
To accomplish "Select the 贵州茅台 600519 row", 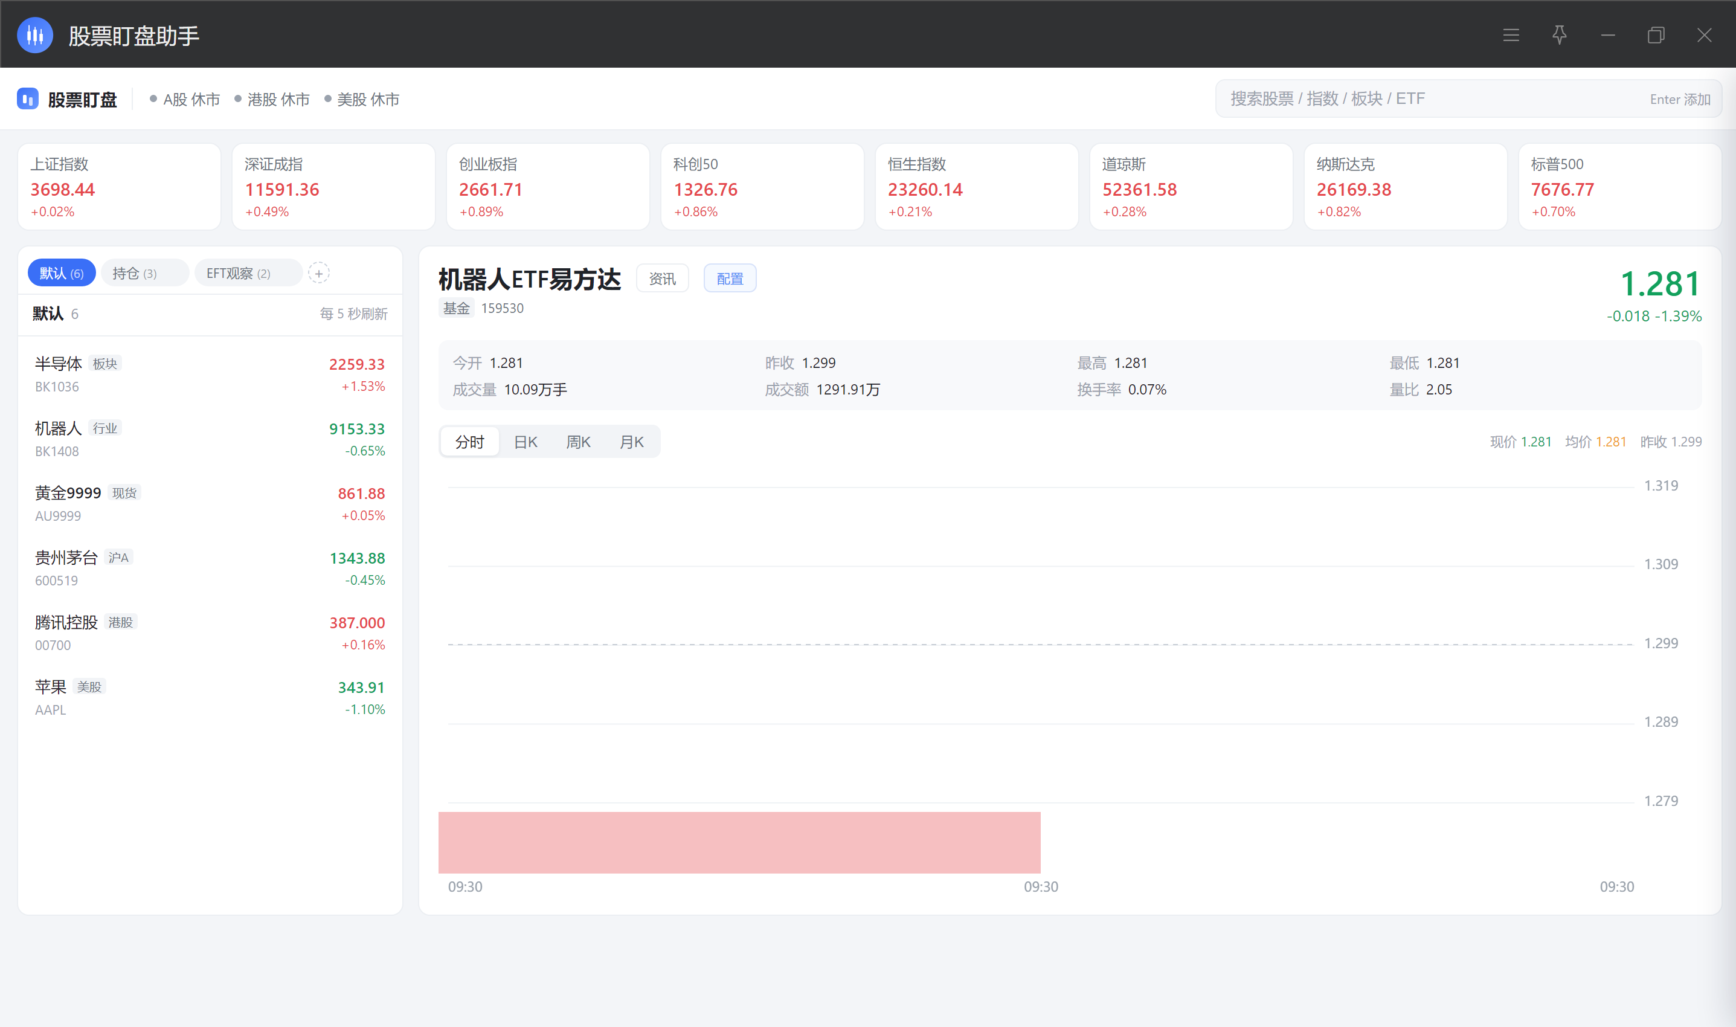I will (210, 568).
